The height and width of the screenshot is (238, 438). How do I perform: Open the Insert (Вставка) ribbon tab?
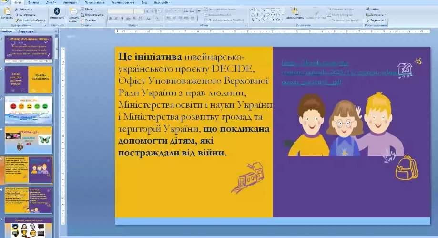[33, 2]
